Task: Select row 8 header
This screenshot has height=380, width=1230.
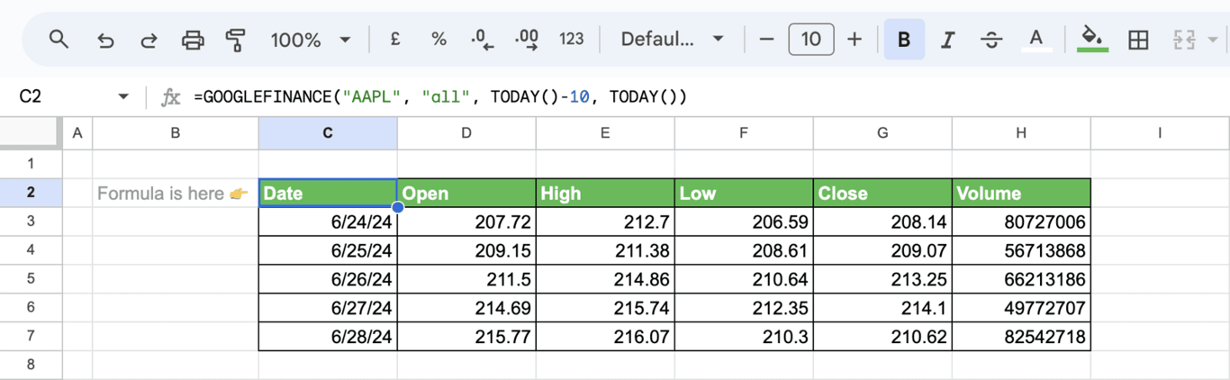Action: (31, 365)
